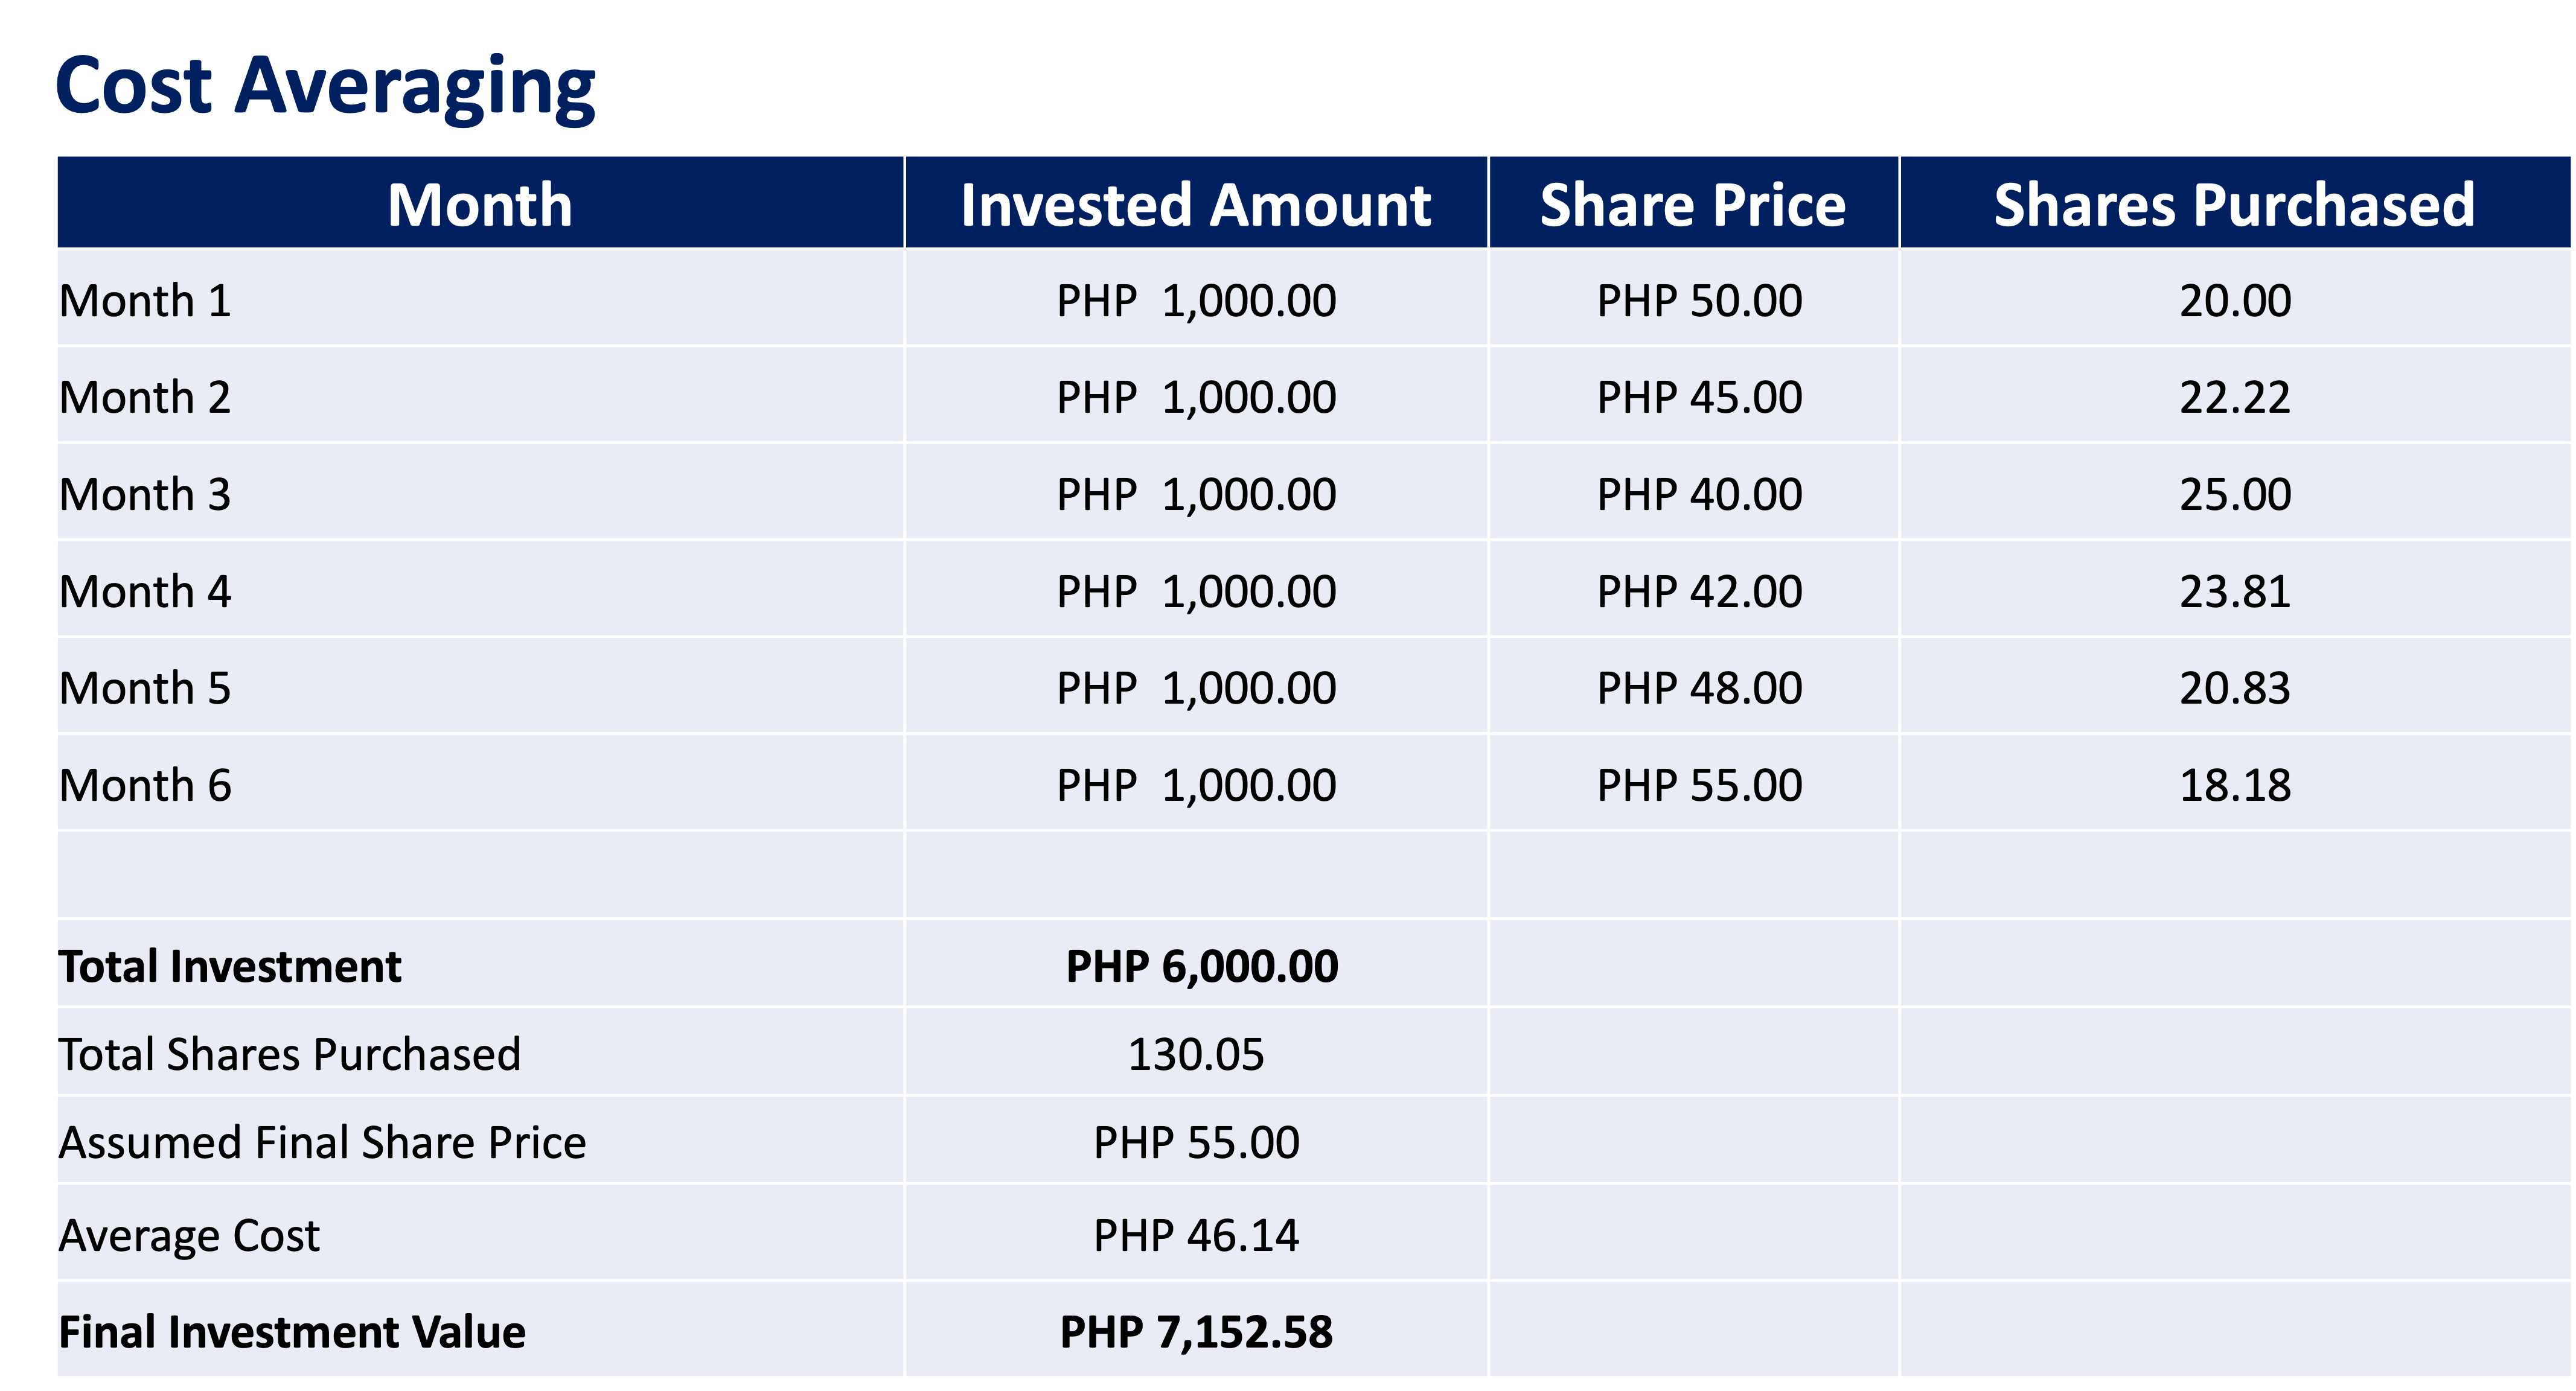
Task: Click the Invested Amount column header
Action: tap(1195, 205)
